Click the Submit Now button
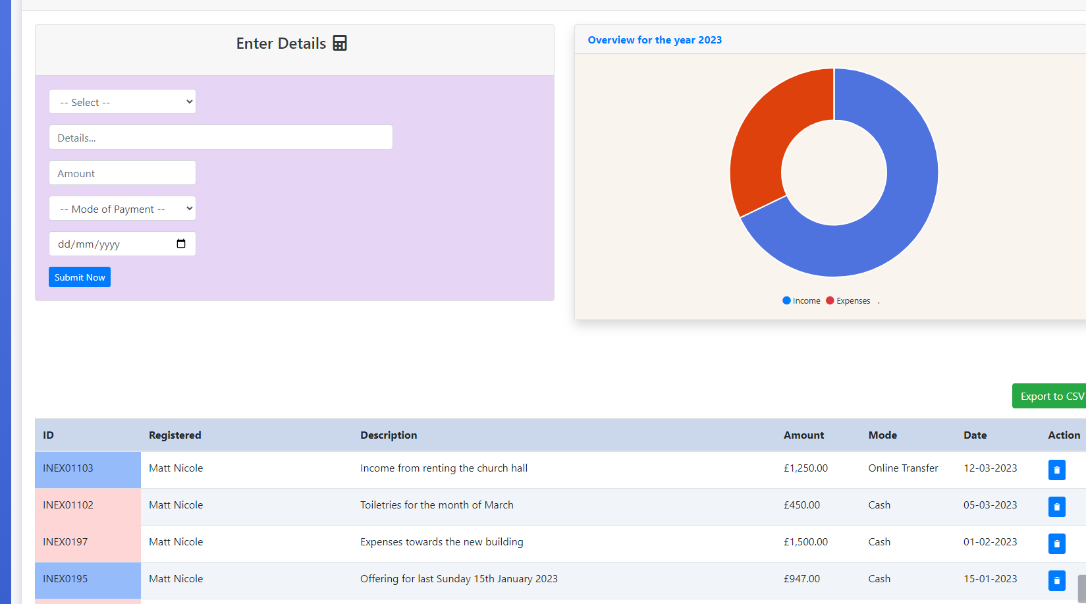 (80, 277)
